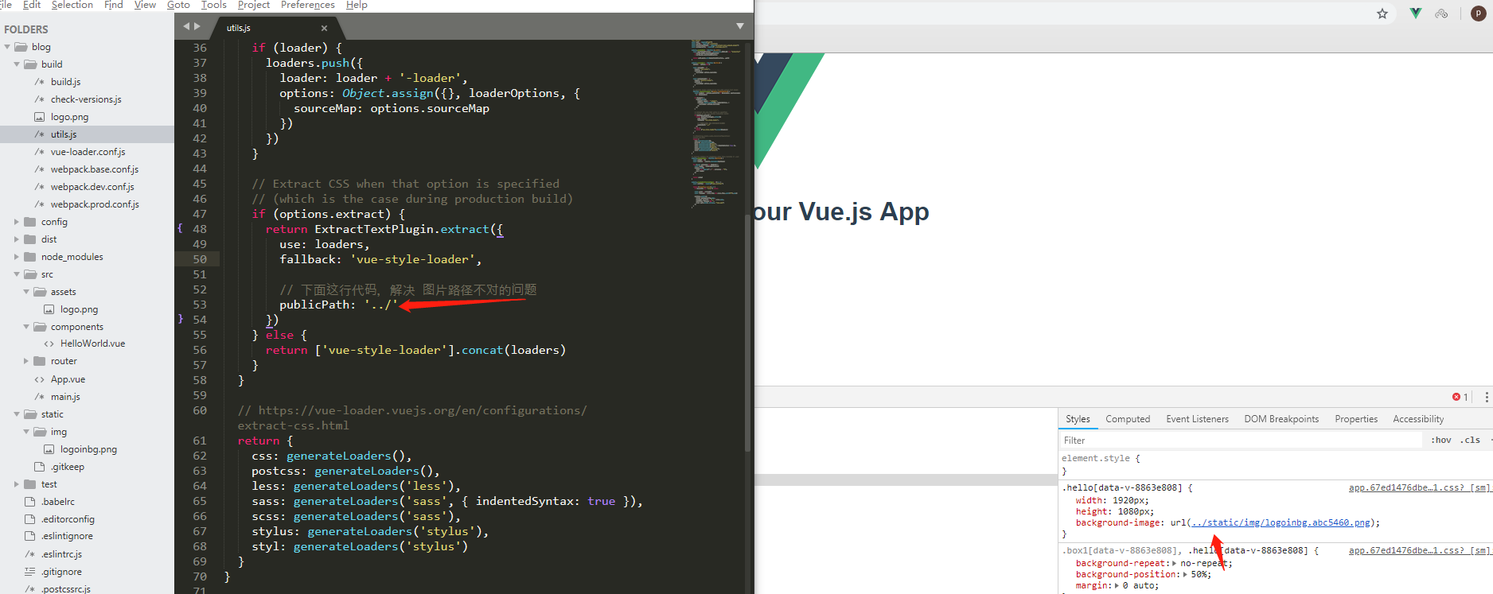The height and width of the screenshot is (594, 1493).
Task: Expand the node_modules folder
Action: (17, 257)
